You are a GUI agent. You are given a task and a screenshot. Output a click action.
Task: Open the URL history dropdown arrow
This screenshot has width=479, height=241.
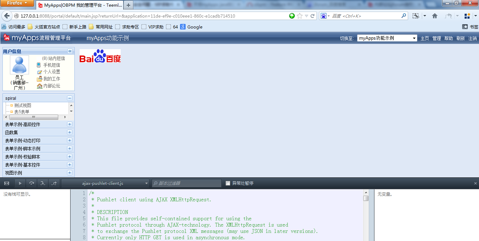(x=306, y=16)
